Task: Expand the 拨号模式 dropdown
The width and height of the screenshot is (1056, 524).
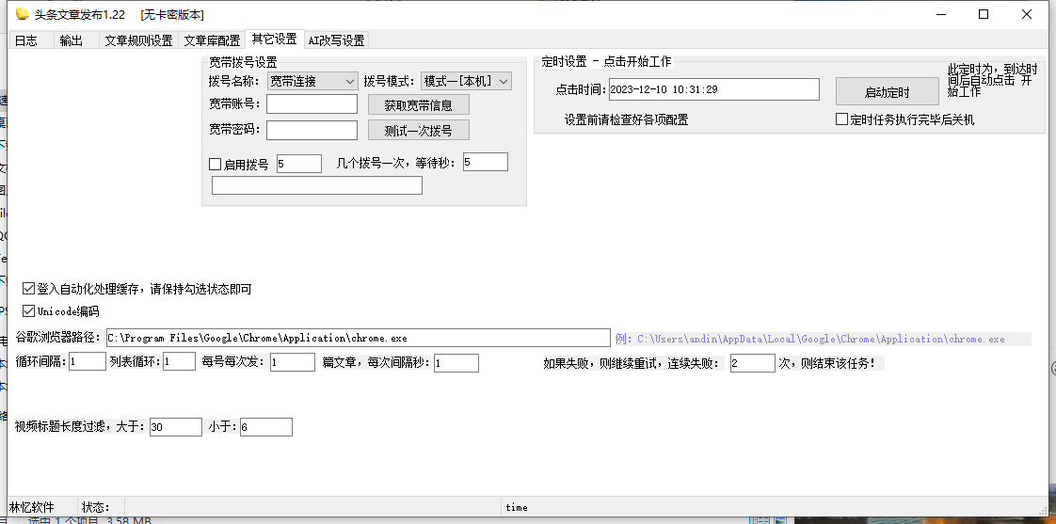Action: coord(466,82)
